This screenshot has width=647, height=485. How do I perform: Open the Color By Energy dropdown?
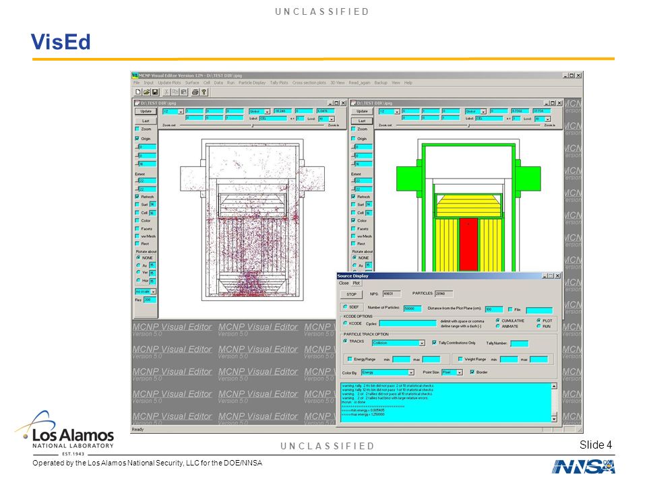[x=411, y=373]
